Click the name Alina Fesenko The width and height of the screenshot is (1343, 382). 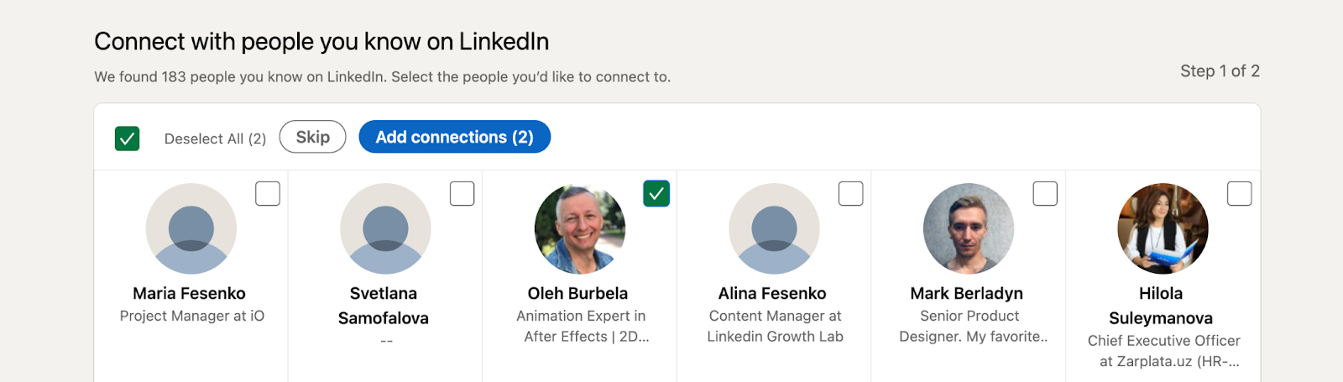point(772,293)
